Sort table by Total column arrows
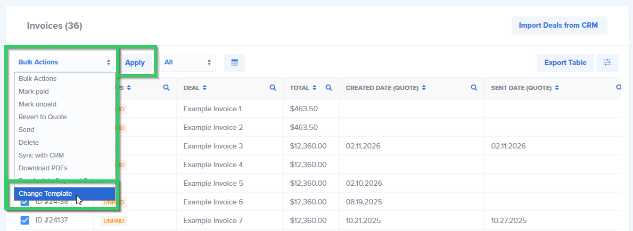 pos(315,87)
